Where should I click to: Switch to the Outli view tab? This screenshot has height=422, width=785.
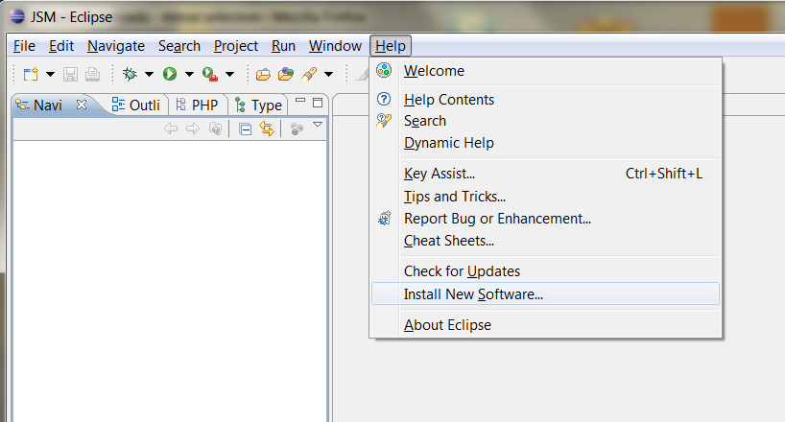[136, 105]
